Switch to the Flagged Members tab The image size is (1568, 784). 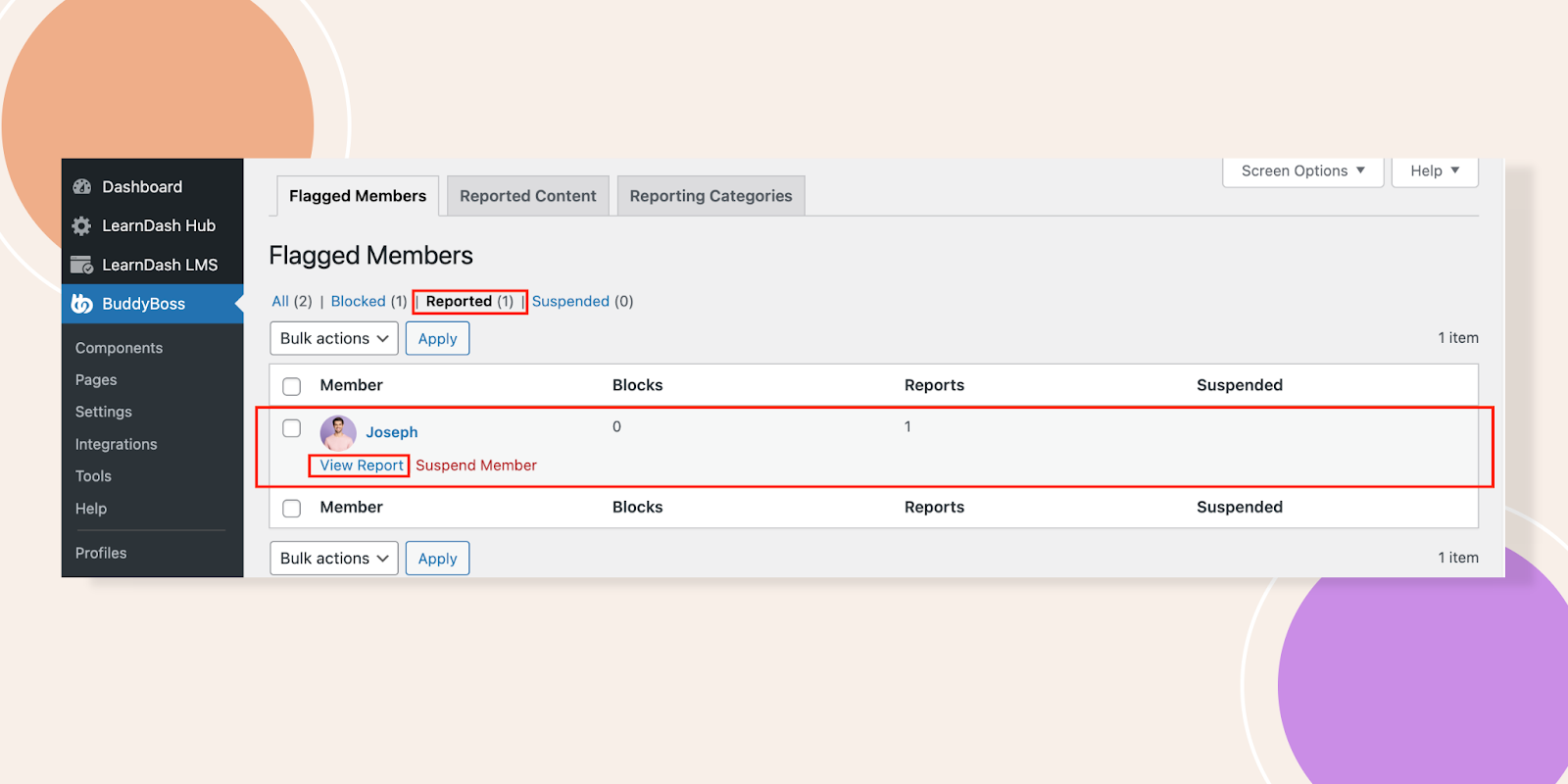(358, 196)
